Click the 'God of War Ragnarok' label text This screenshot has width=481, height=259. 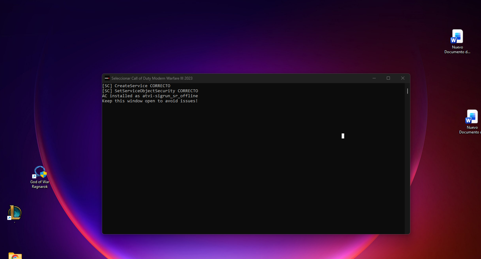(x=40, y=184)
